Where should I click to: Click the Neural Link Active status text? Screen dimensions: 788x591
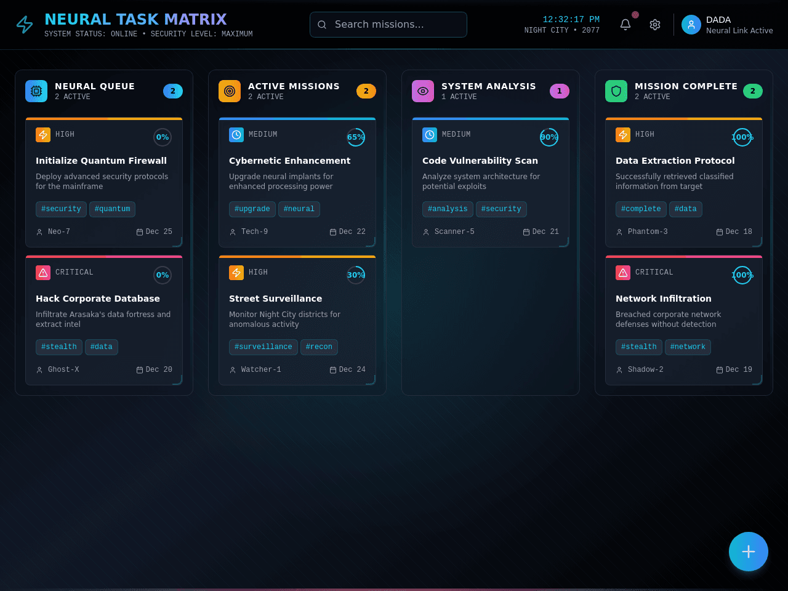[739, 31]
